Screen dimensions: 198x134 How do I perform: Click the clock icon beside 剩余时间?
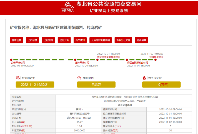pyautogui.click(x=79, y=78)
